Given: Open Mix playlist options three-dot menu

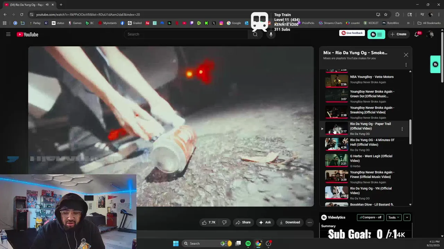Looking at the screenshot, I should click(x=406, y=65).
